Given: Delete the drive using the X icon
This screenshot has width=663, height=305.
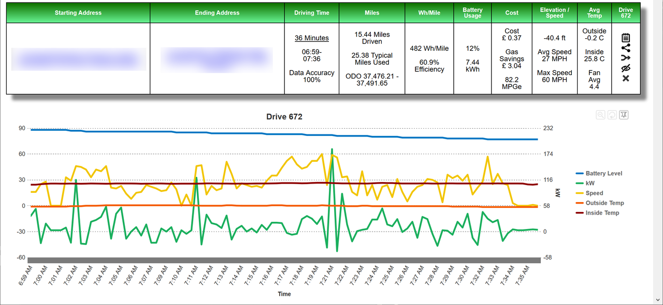Looking at the screenshot, I should 625,78.
